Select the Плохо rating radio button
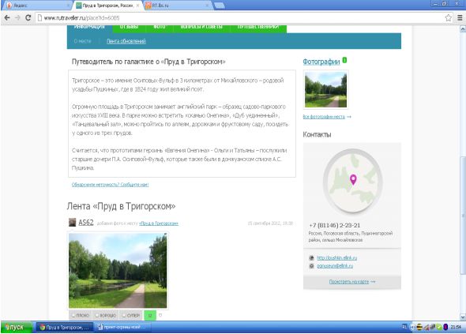Viewport: 466px width, 334px height. coord(73,315)
